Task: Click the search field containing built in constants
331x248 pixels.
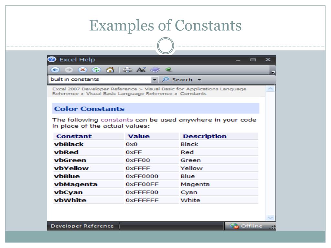Action: pyautogui.click(x=101, y=79)
